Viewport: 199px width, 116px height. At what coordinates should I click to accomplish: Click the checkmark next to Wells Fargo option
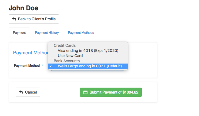(x=51, y=66)
